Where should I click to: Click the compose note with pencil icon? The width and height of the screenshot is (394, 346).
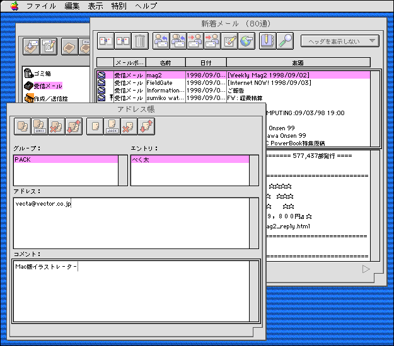[229, 41]
